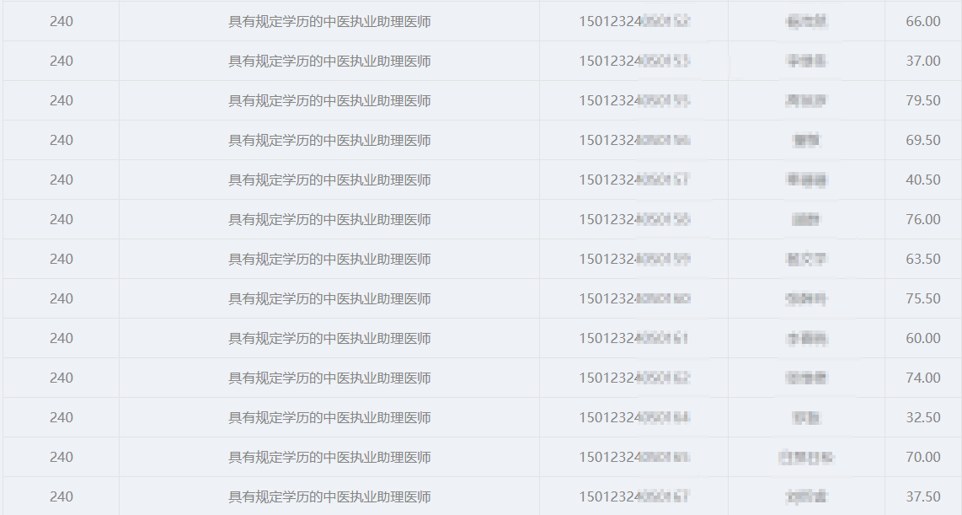Click the 37.50 score in the last row
Image resolution: width=962 pixels, height=515 pixels.
tap(922, 496)
